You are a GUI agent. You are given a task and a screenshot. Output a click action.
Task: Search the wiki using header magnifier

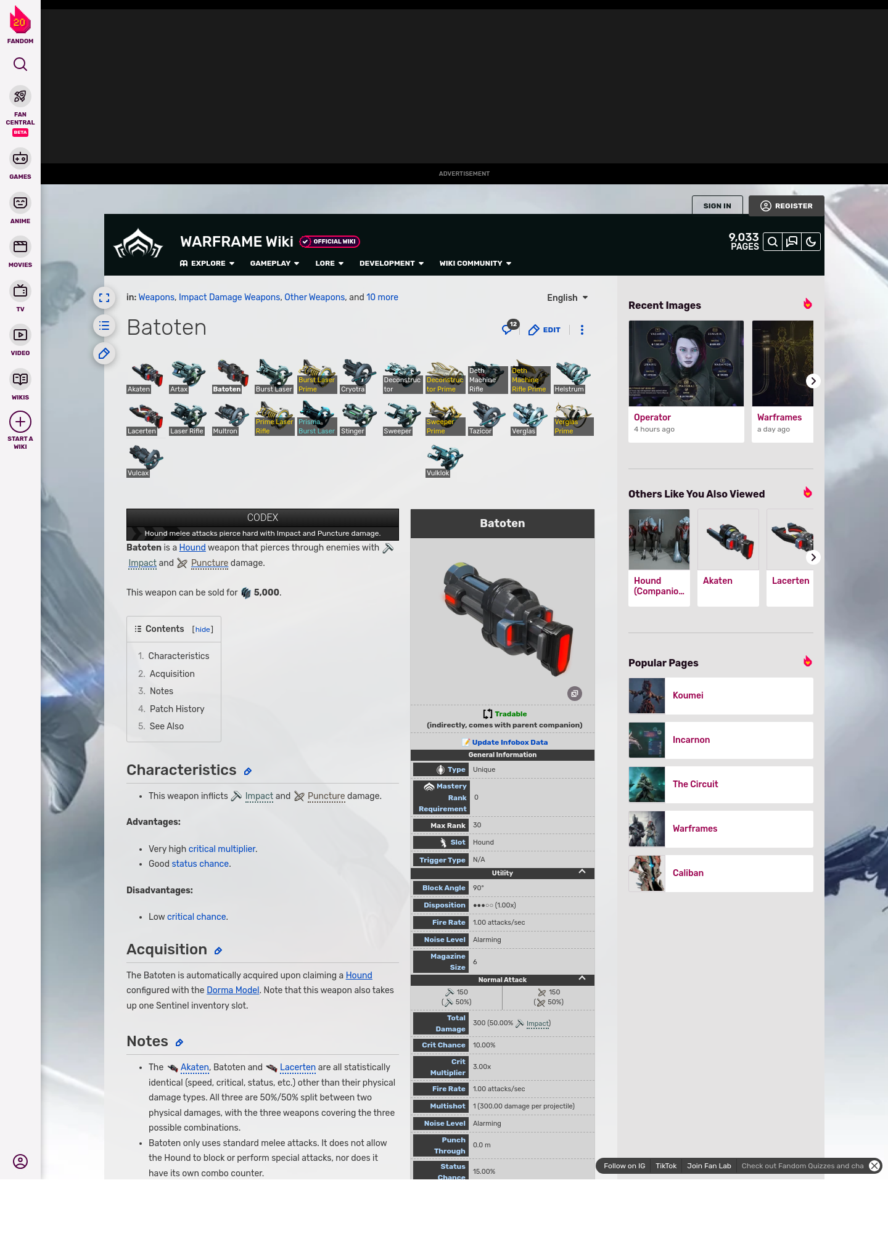point(773,242)
